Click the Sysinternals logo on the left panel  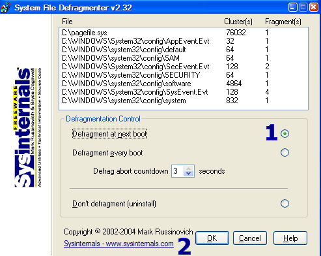point(27,127)
